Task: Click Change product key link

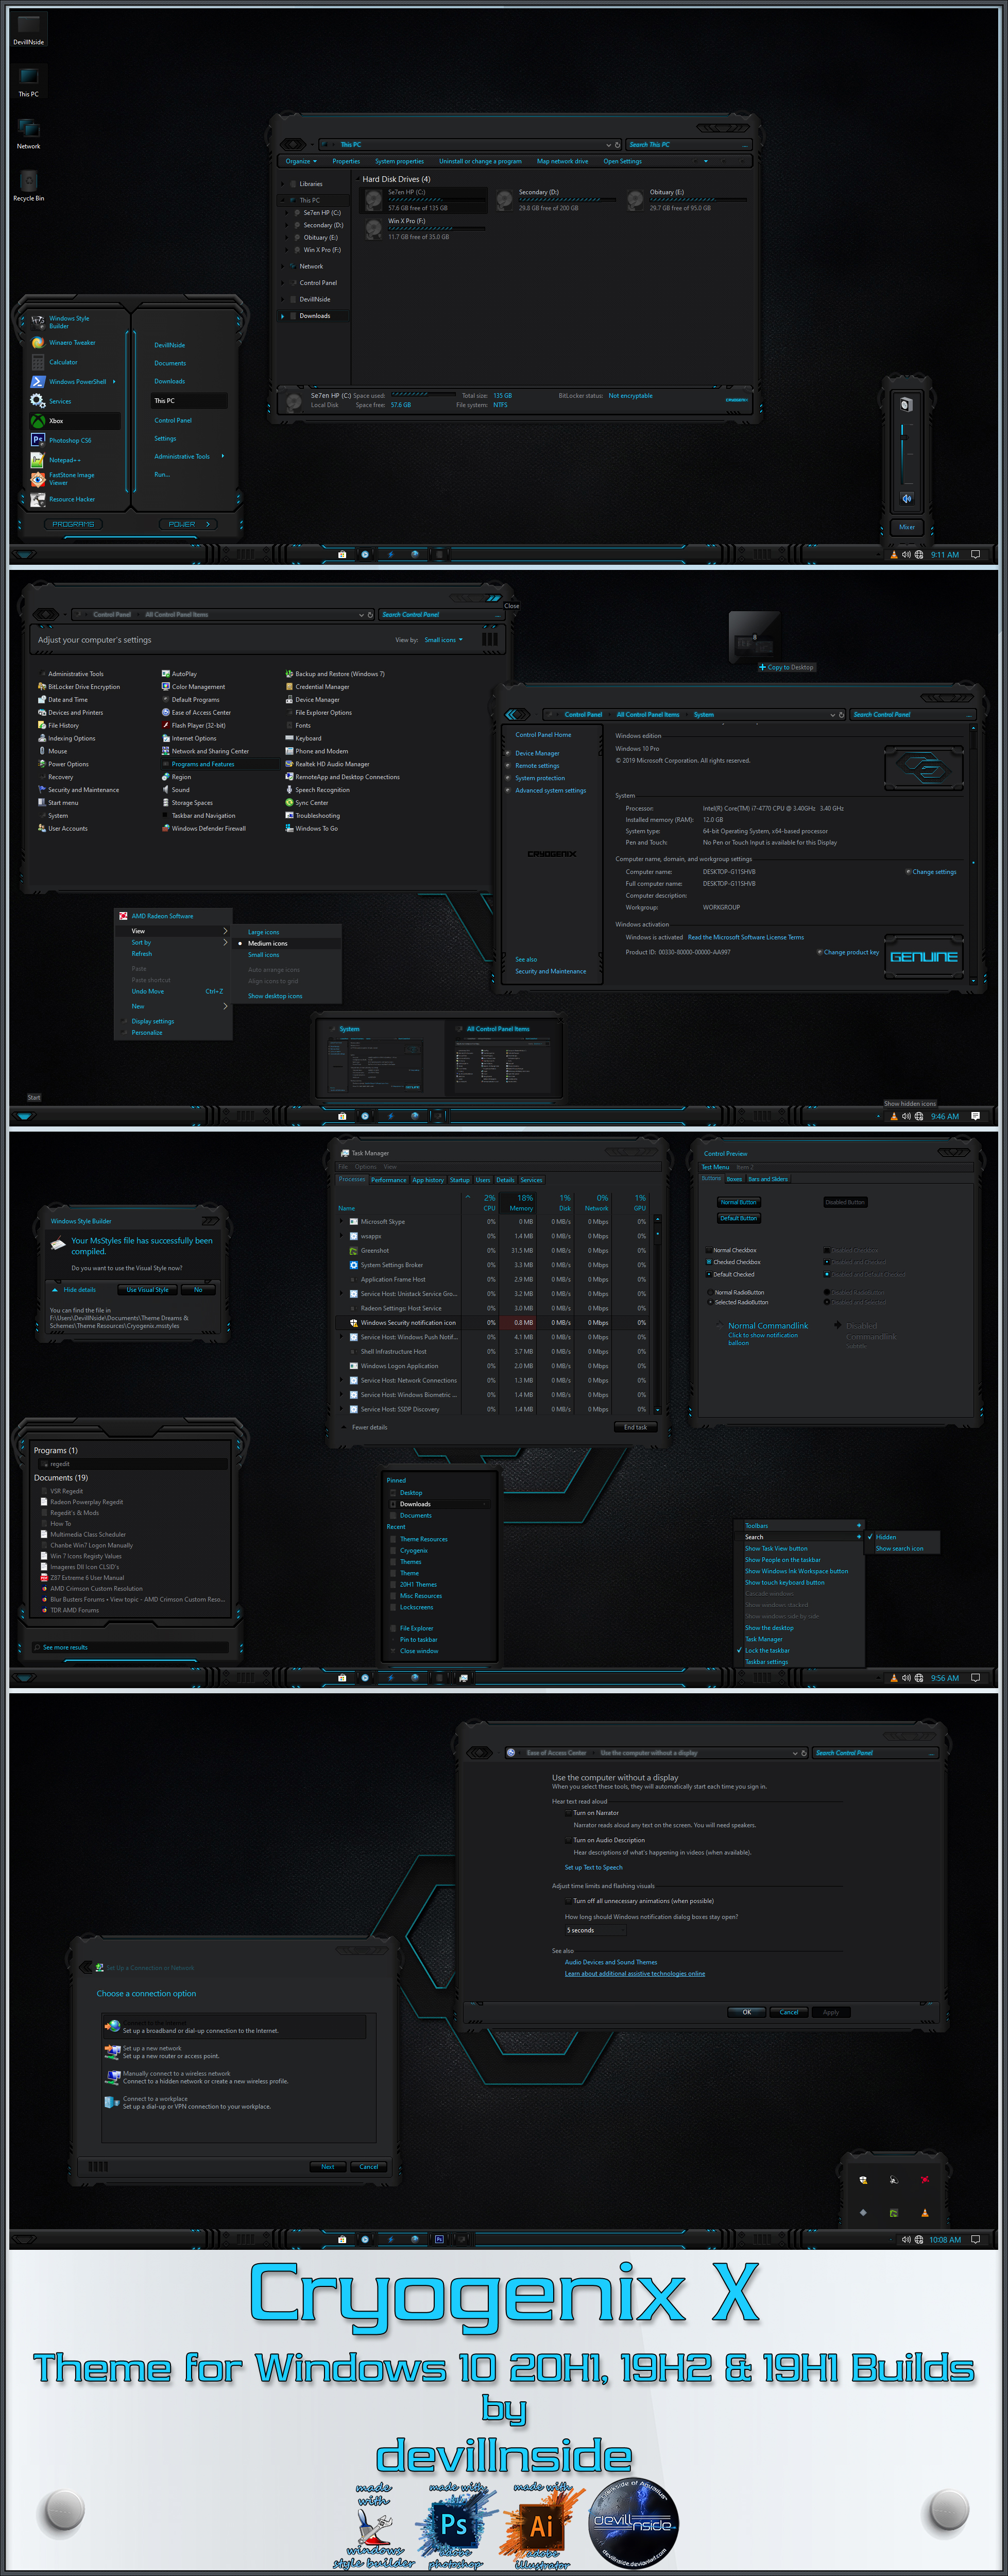Action: click(851, 952)
